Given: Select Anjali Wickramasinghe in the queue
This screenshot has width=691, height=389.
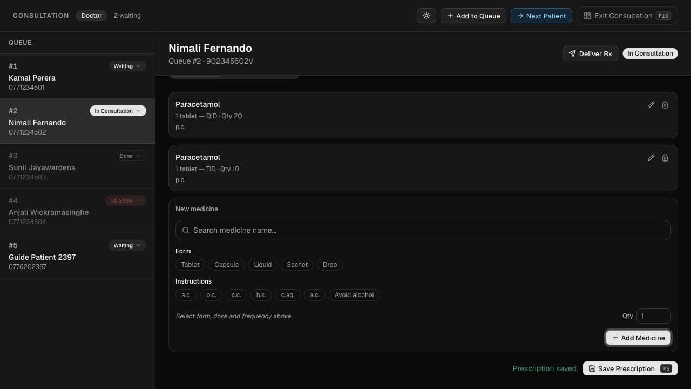Looking at the screenshot, I should [77, 211].
